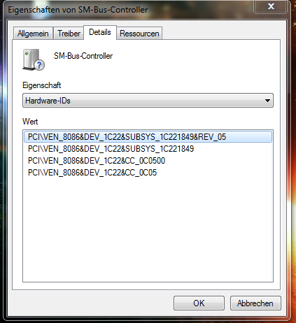Click the Eigenschaft label
Screen dimensions: 296x323
click(x=41, y=85)
